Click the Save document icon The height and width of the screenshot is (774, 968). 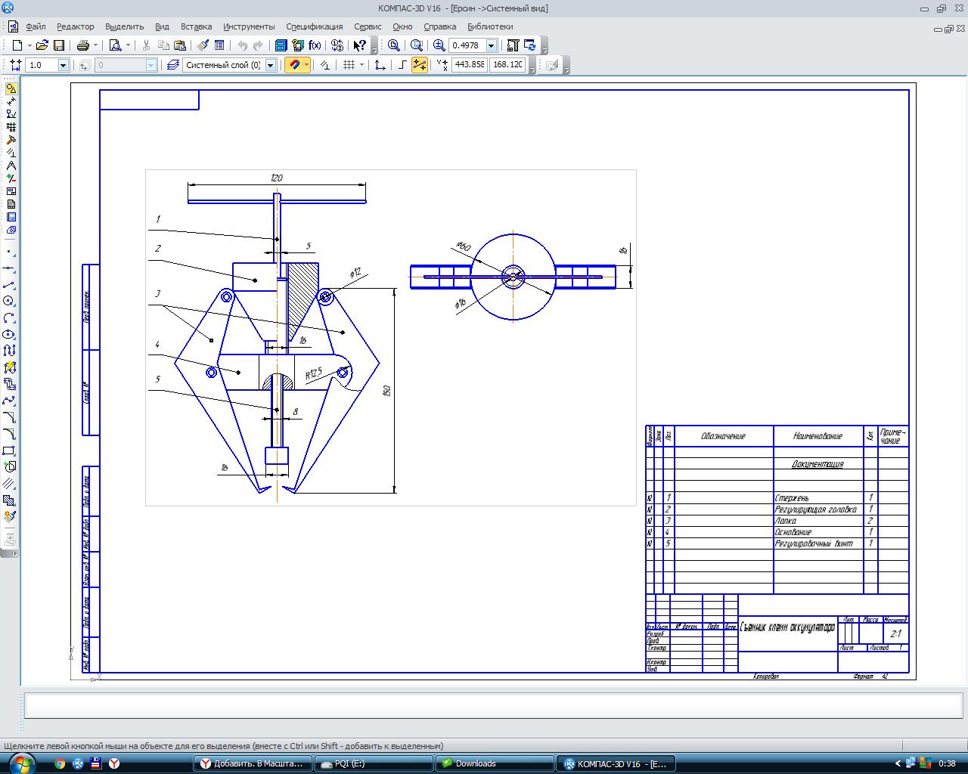point(59,45)
